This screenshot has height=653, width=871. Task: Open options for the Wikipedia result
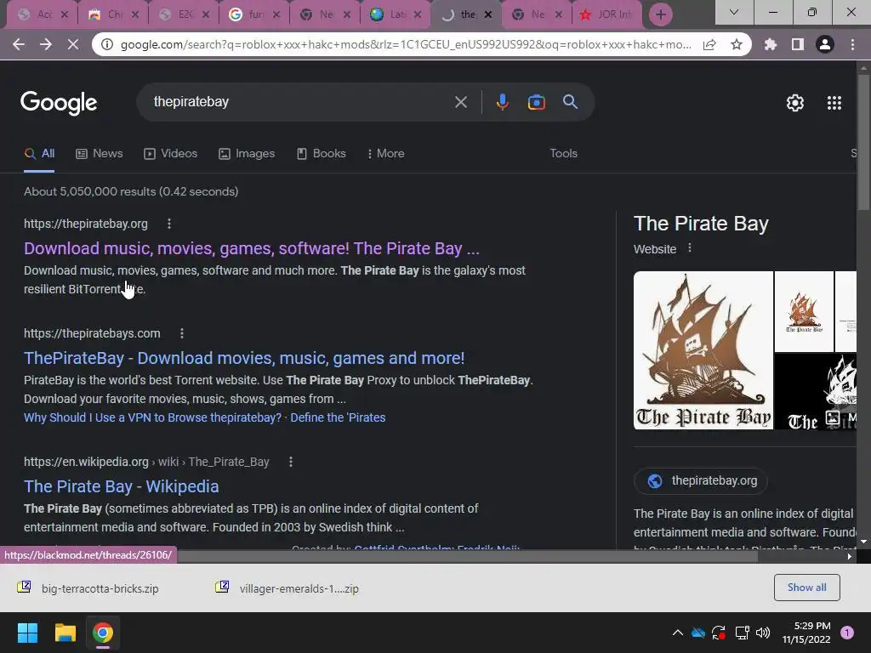291,462
